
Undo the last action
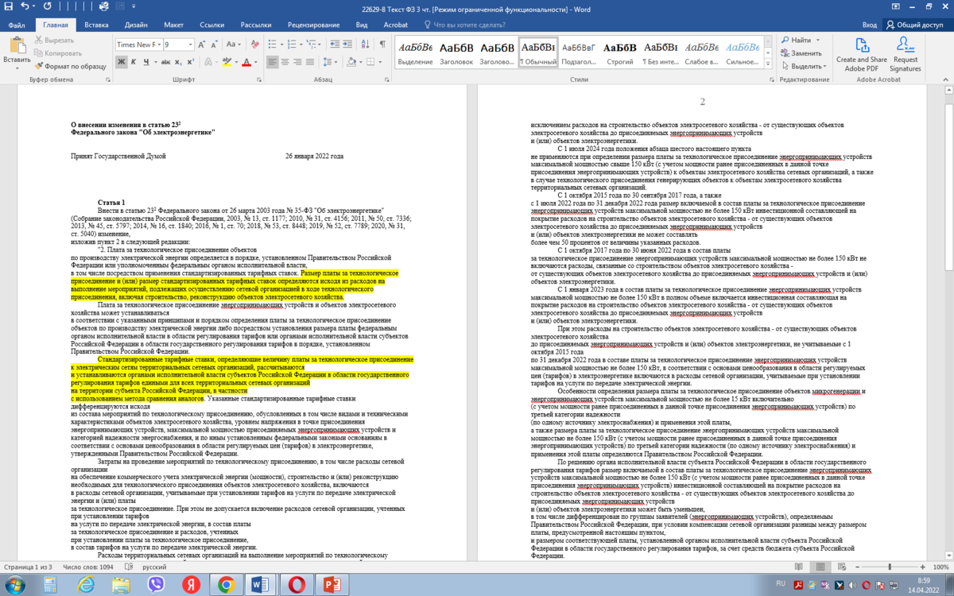(23, 8)
